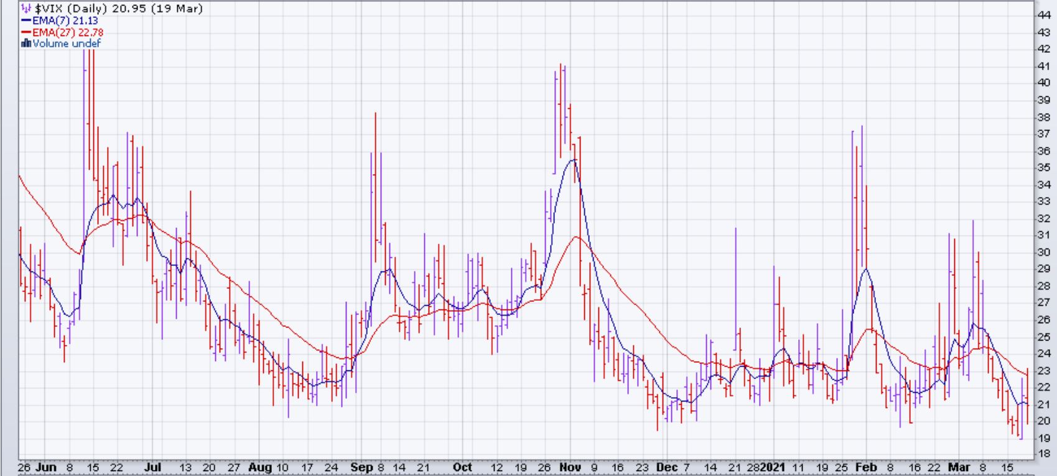The height and width of the screenshot is (476, 1057).
Task: Pick the Oct label on date axis
Action: [462, 467]
